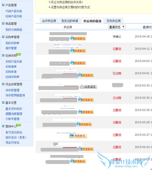Open 提醒消息管理 link
The height and width of the screenshot is (170, 152).
pos(14,114)
